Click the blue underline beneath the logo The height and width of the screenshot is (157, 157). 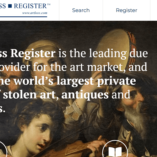click(24, 17)
